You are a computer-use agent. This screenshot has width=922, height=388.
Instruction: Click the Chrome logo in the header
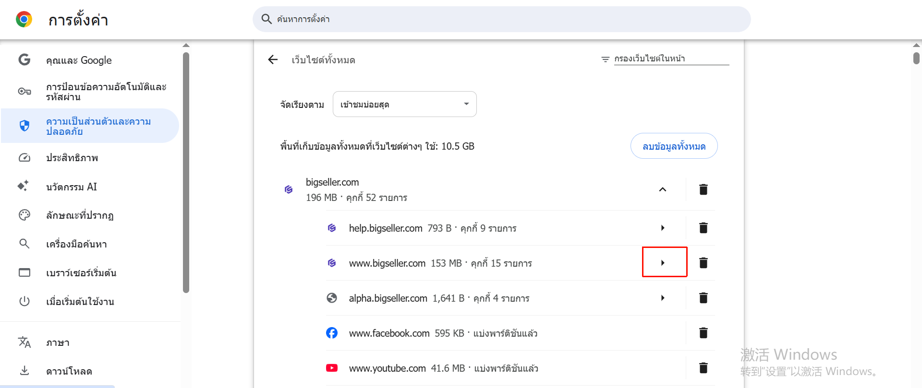24,20
